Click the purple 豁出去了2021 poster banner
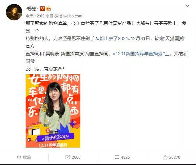 tap(56, 137)
